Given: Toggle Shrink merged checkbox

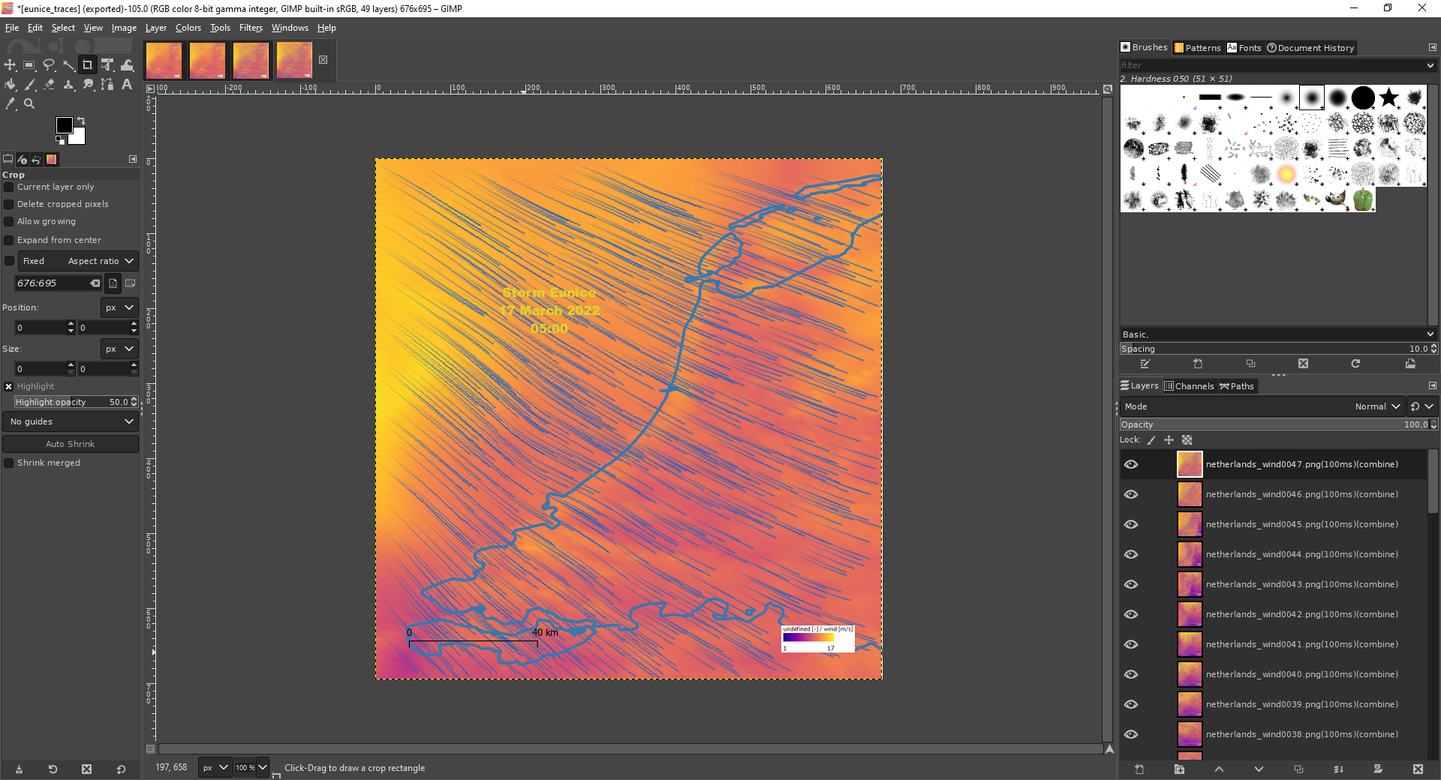Looking at the screenshot, I should (x=10, y=463).
